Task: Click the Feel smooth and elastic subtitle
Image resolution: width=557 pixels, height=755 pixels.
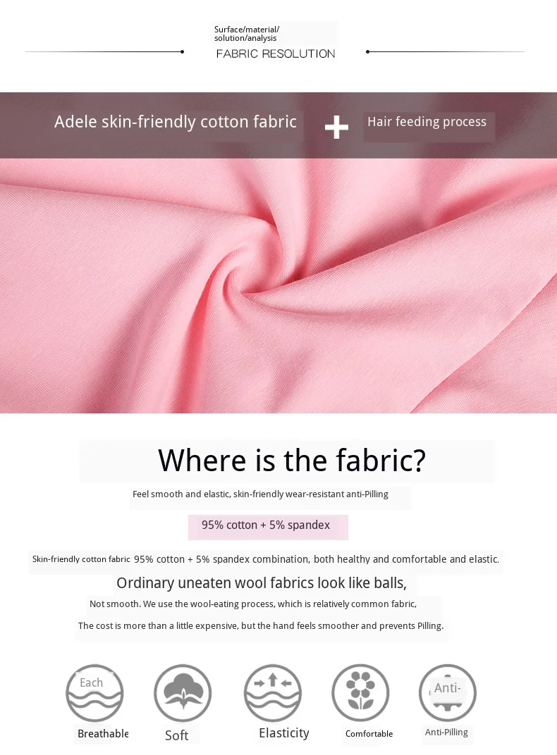Action: (x=260, y=494)
